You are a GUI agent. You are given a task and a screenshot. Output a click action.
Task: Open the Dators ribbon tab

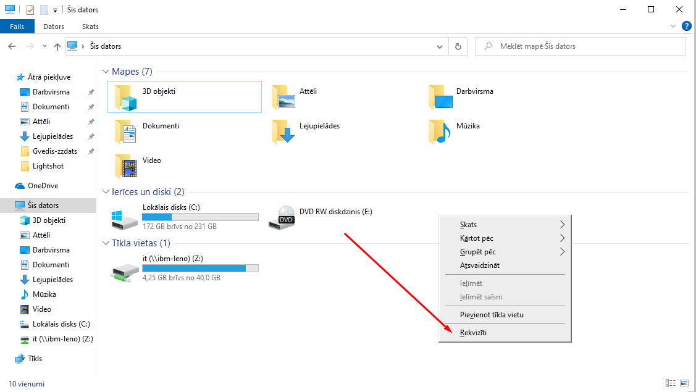coord(54,27)
